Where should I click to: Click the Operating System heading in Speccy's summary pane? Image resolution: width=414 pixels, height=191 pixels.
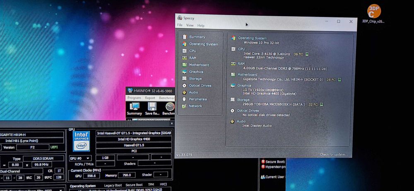pyautogui.click(x=253, y=38)
